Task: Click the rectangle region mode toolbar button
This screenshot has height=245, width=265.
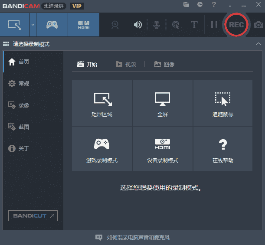Action: [x=14, y=25]
